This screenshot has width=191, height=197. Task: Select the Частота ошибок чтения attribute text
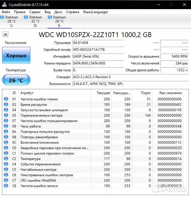point(39,99)
